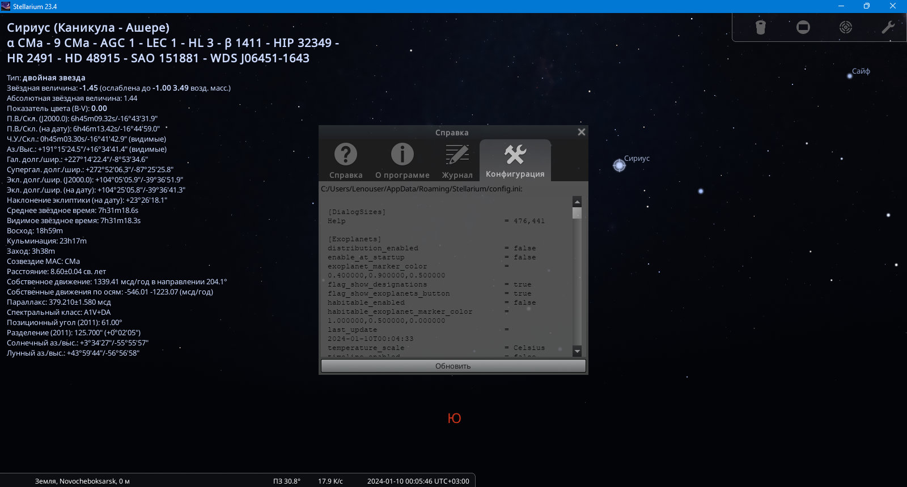907x487 pixels.
Task: Click the Наклонение эклиптики line
Action: pyautogui.click(x=87, y=200)
